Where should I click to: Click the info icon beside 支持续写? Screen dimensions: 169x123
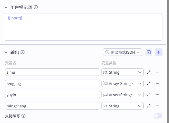pos(23,116)
